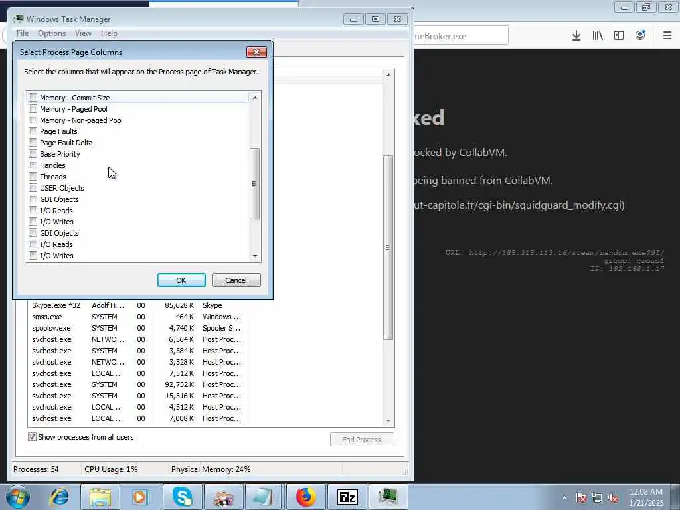Click the column list scrollbar thumb
Screen dimensions: 680x510
click(x=255, y=184)
